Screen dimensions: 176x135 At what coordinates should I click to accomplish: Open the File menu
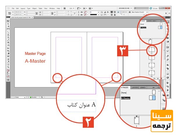point(13,8)
